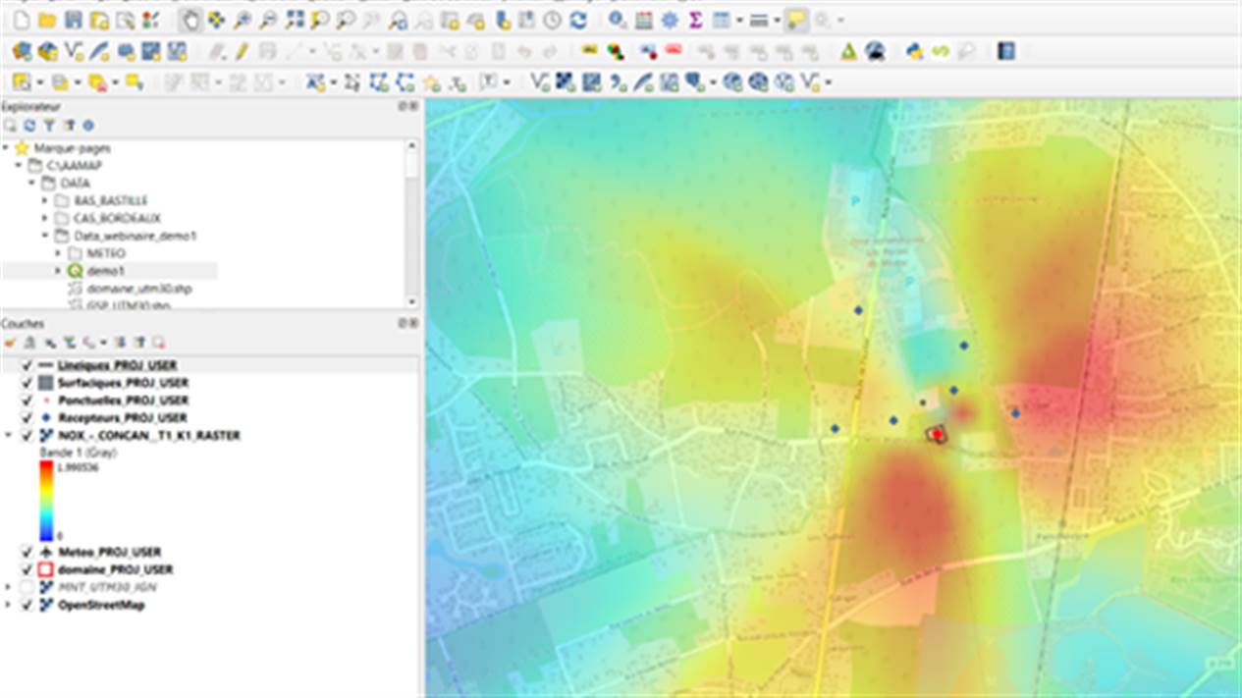Click the Explorateur panel vertical scrollbar
The height and width of the screenshot is (698, 1242).
point(411,224)
